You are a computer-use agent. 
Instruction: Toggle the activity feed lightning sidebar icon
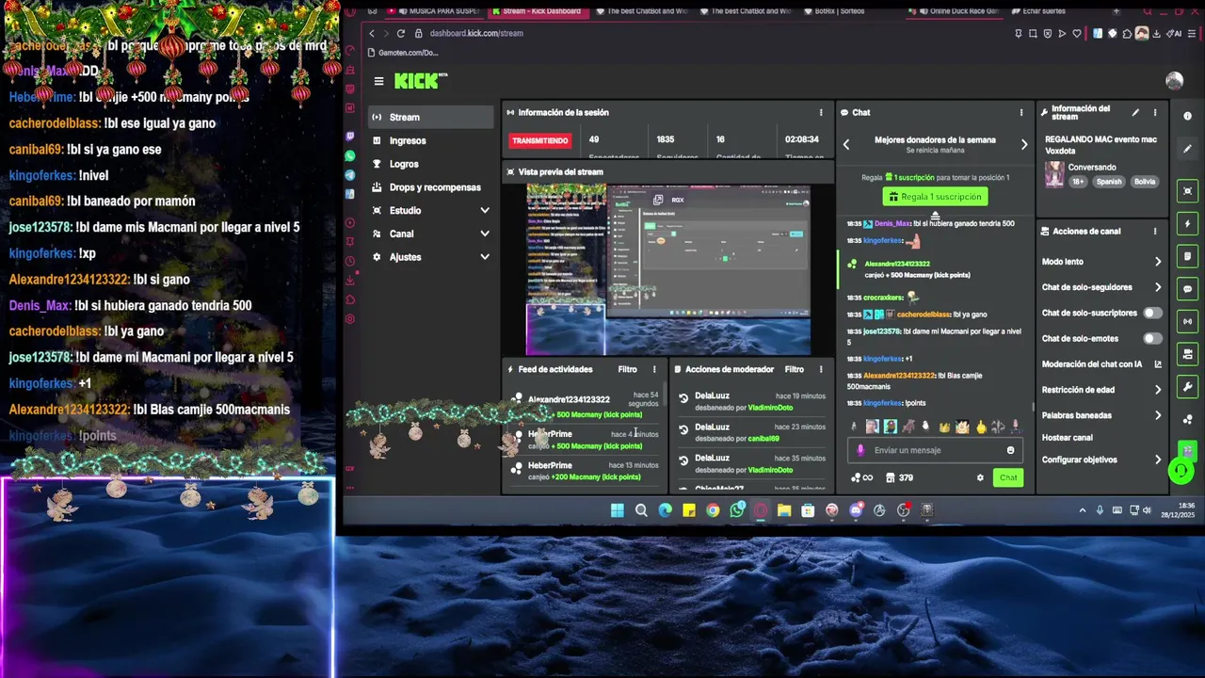click(1187, 224)
